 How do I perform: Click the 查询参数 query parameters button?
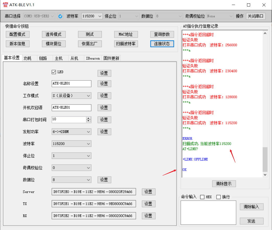pyautogui.click(x=162, y=34)
